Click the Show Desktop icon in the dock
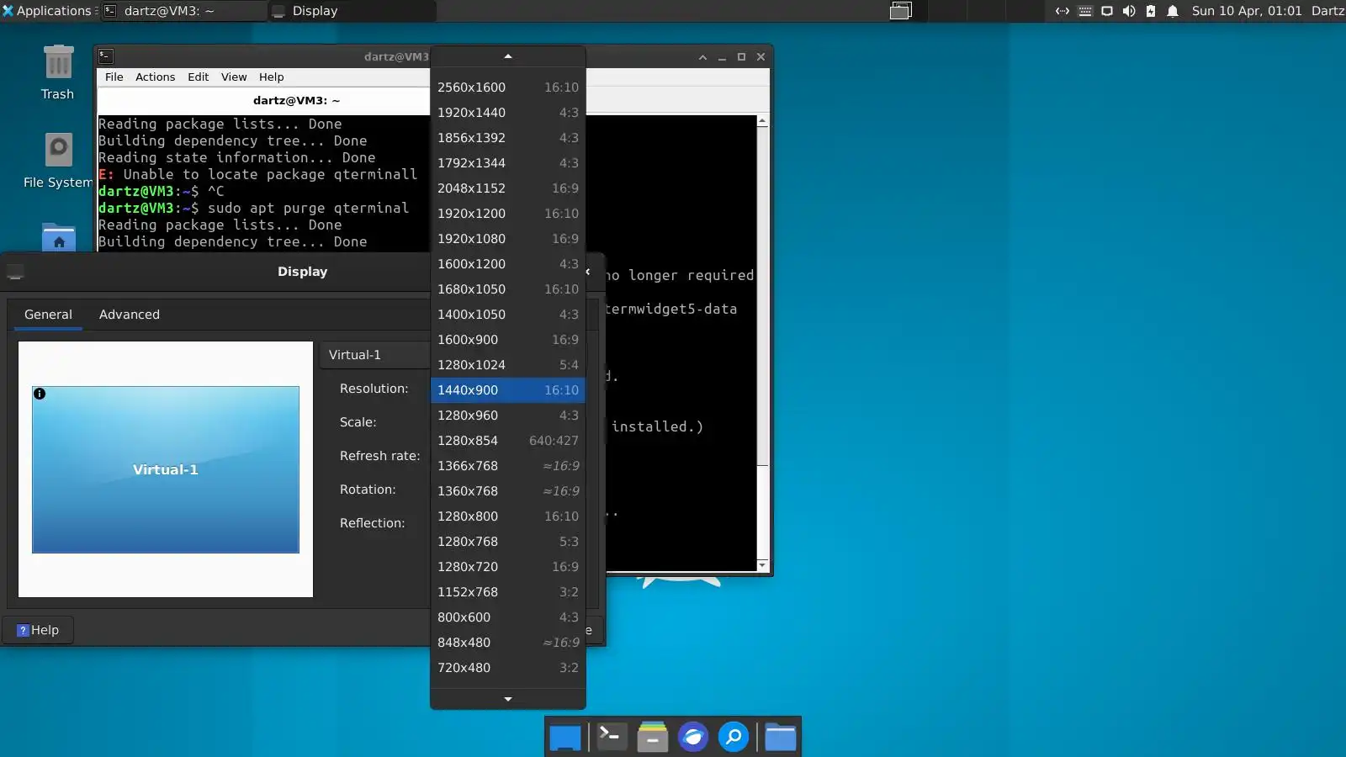The width and height of the screenshot is (1346, 757). tap(565, 737)
